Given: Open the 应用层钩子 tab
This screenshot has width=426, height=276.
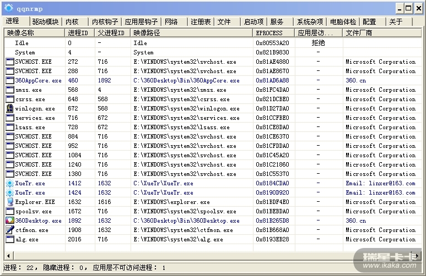Looking at the screenshot, I should [x=141, y=21].
